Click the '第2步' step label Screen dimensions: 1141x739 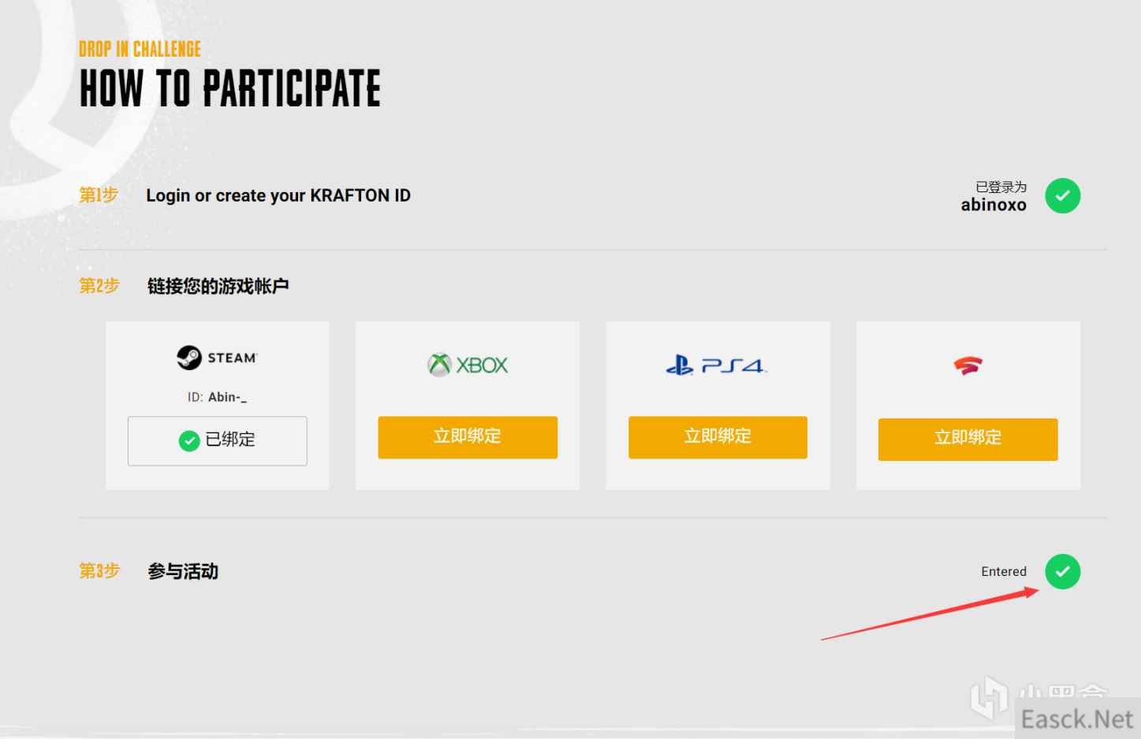pyautogui.click(x=99, y=285)
